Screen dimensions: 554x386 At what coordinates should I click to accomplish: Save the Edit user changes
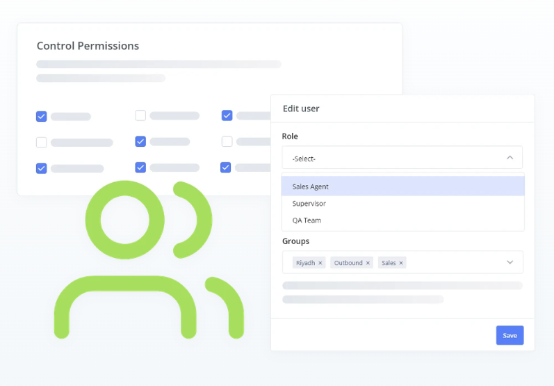click(510, 335)
